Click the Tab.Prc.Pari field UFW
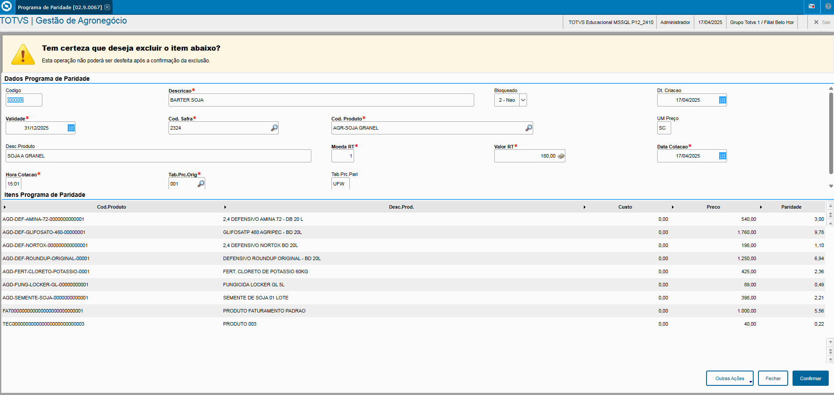 (341, 184)
